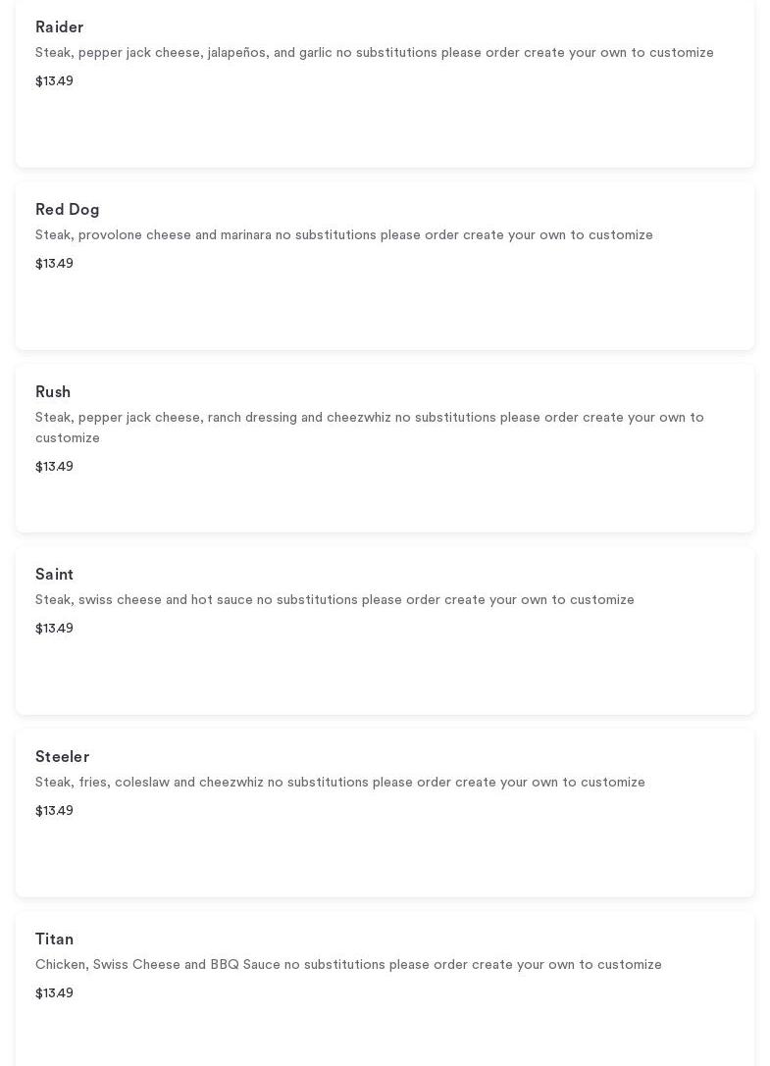
Task: Click the Saint swiss cheese and hot sauce description
Action: click(334, 600)
